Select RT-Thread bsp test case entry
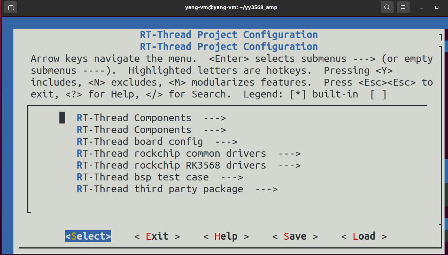The height and width of the screenshot is (255, 448). pyautogui.click(x=143, y=177)
